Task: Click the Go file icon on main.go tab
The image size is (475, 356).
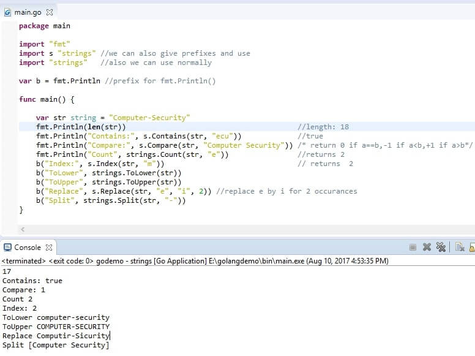Action: (x=7, y=12)
